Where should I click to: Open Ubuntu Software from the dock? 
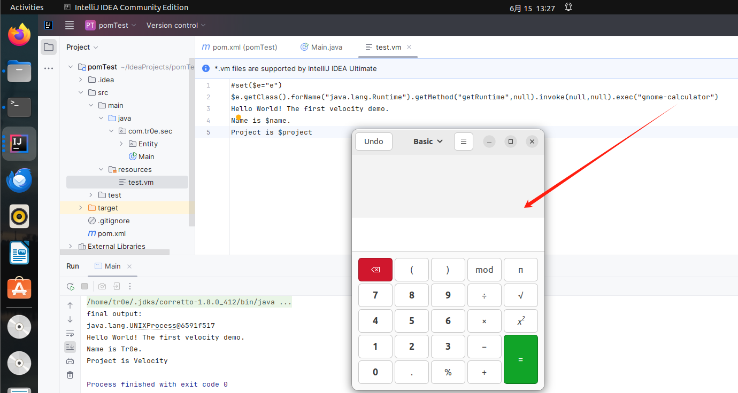[19, 288]
